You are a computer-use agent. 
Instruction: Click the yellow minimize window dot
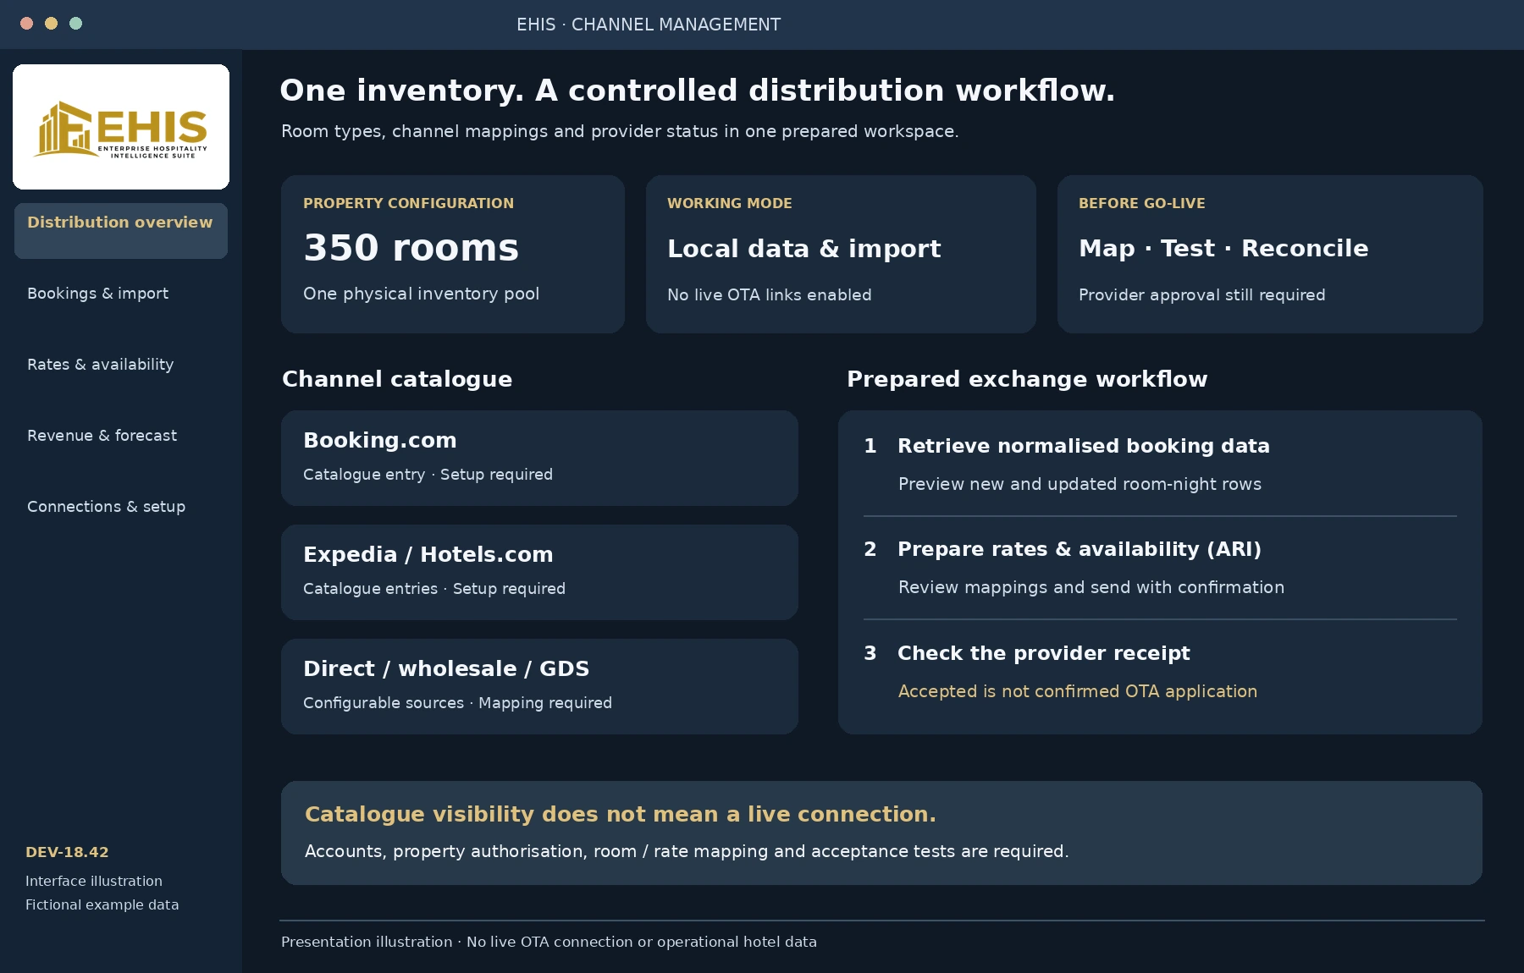[x=52, y=24]
